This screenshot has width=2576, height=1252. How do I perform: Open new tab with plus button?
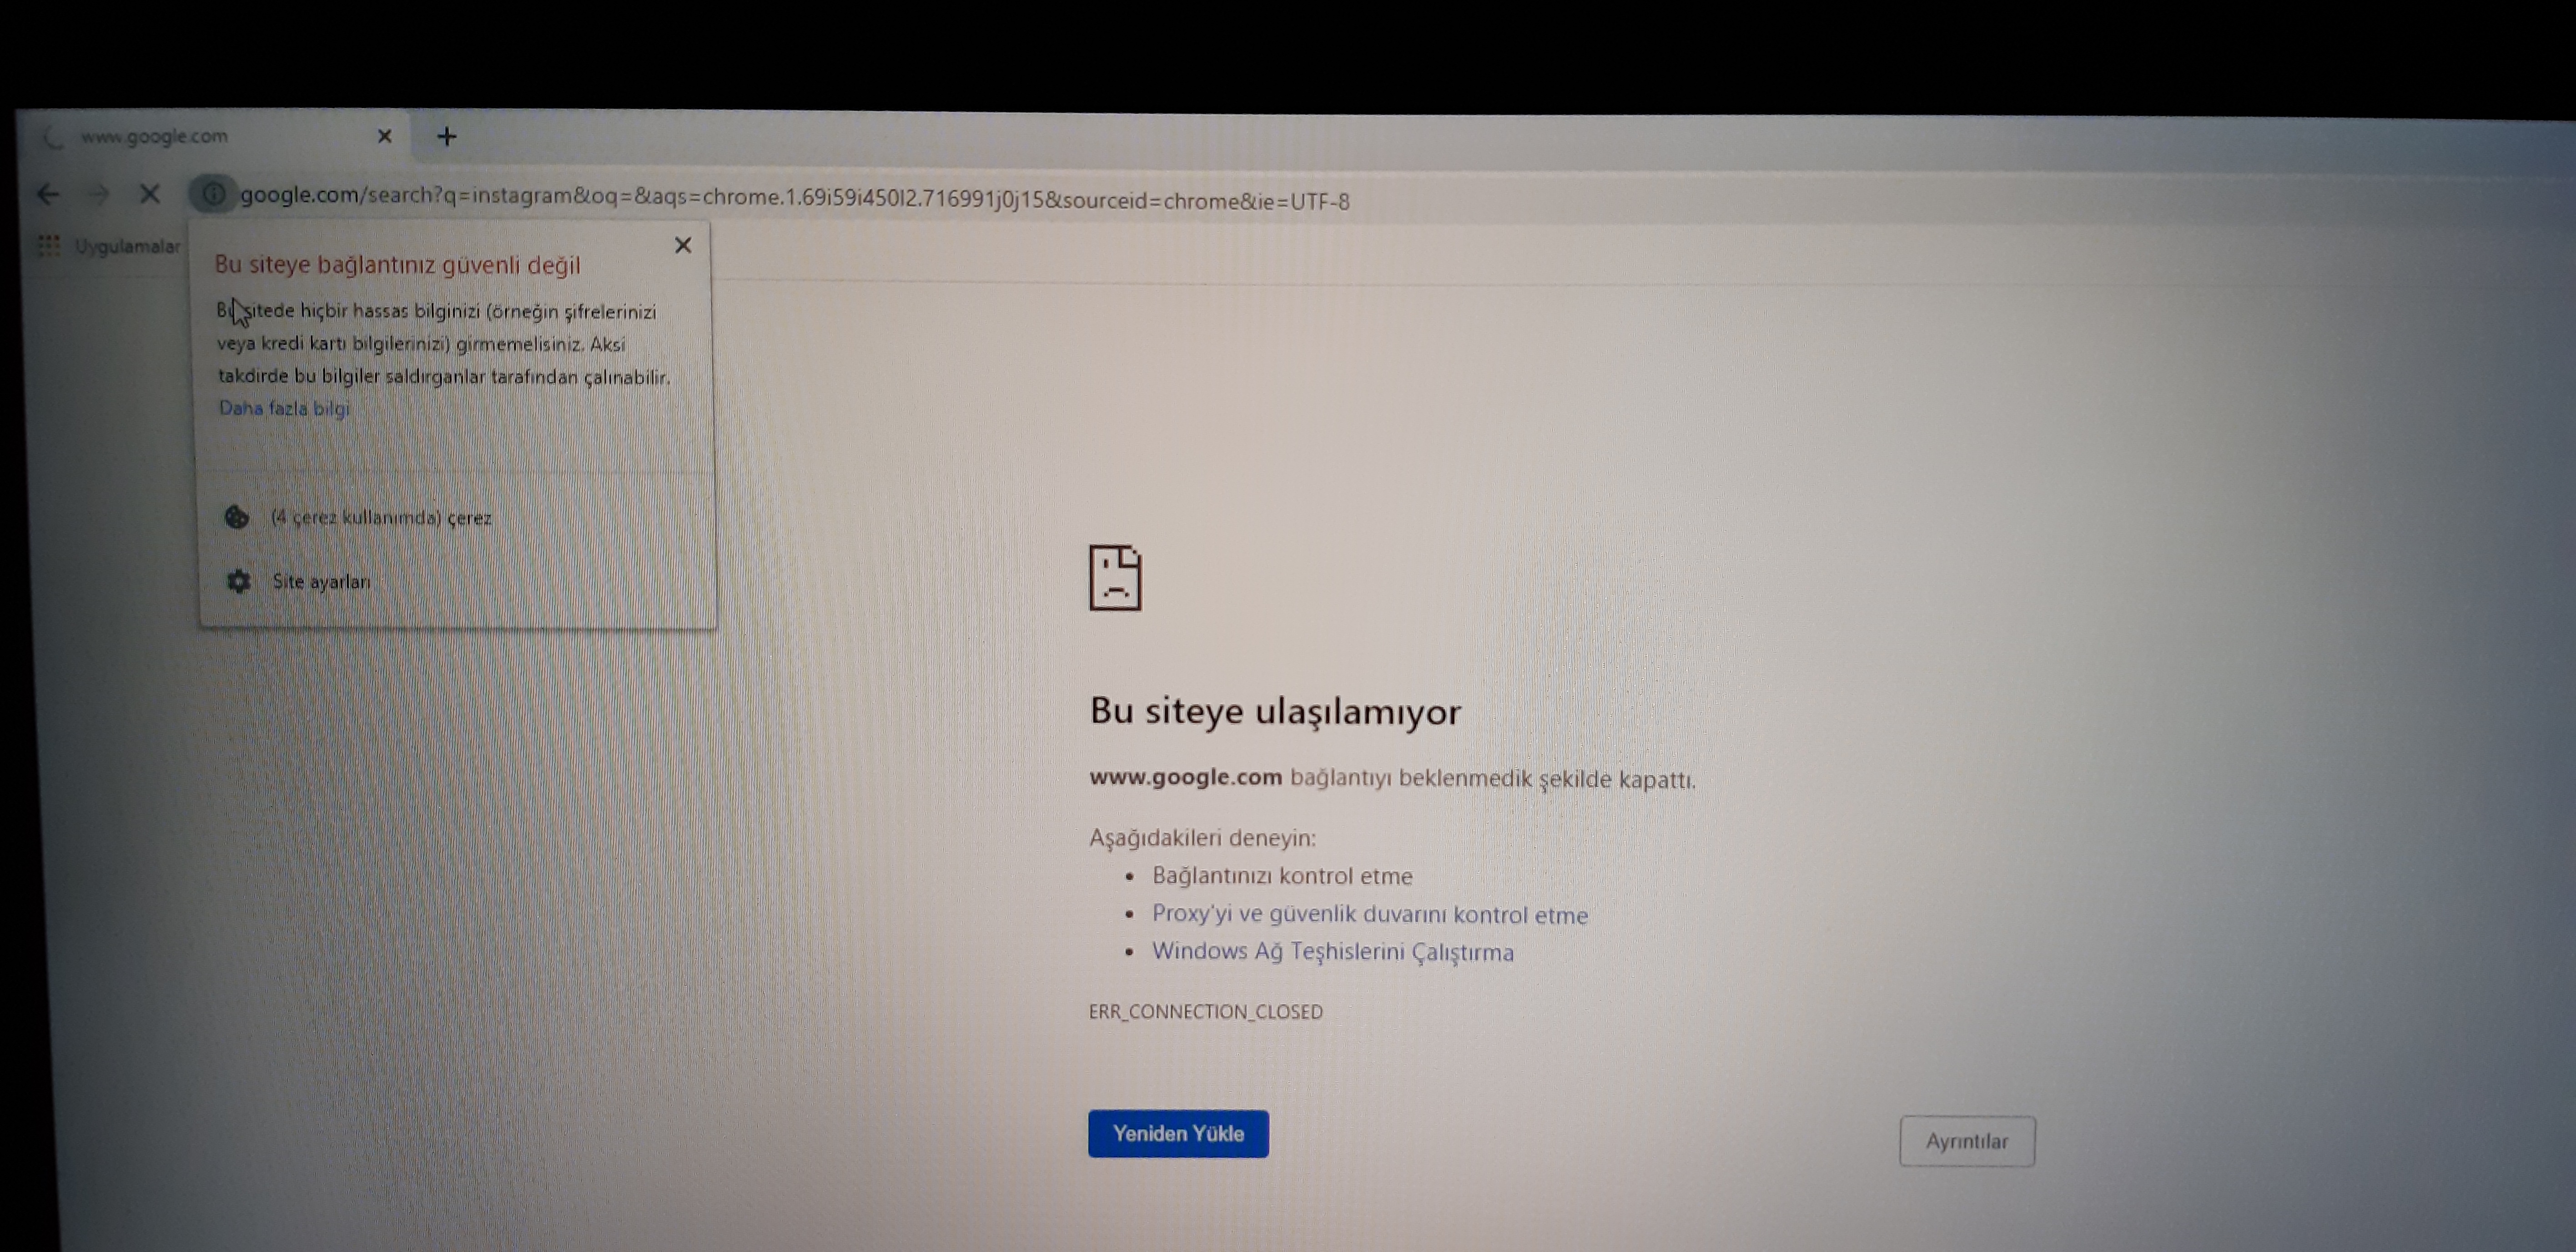pos(447,137)
